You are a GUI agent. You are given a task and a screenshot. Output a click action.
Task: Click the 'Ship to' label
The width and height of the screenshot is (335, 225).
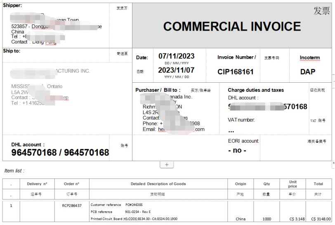pyautogui.click(x=12, y=51)
